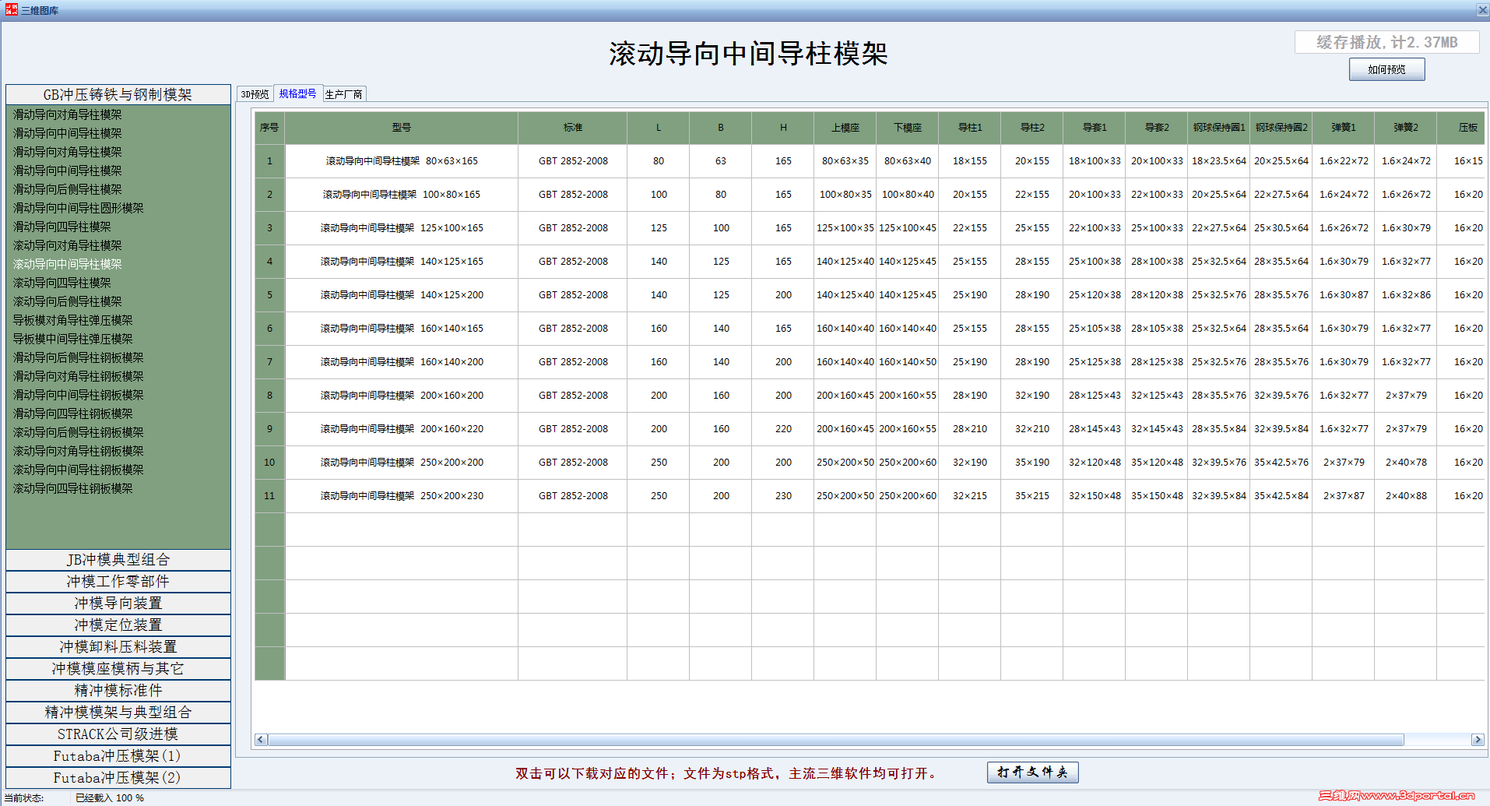
Task: Click the 缓存播放 cache size box
Action: (1386, 42)
